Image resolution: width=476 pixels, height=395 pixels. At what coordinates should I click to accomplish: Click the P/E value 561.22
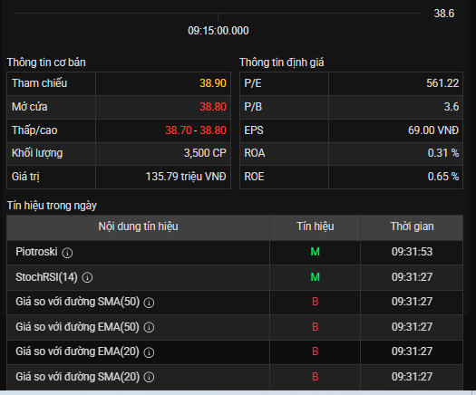[x=442, y=83]
